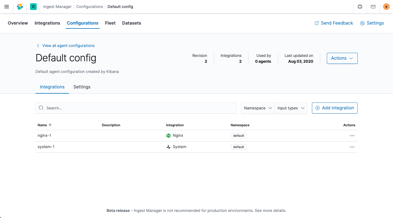The height and width of the screenshot is (218, 393).
Task: Open the Kibana navigation hamburger menu
Action: [7, 7]
